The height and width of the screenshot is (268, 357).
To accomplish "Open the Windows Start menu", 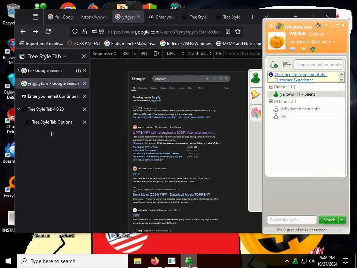I will click(8, 261).
